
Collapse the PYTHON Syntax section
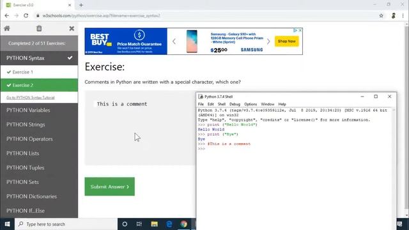coord(39,58)
